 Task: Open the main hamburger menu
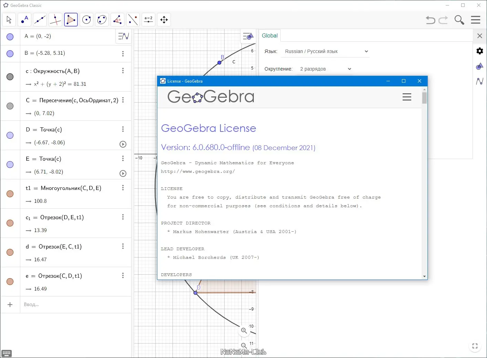476,20
